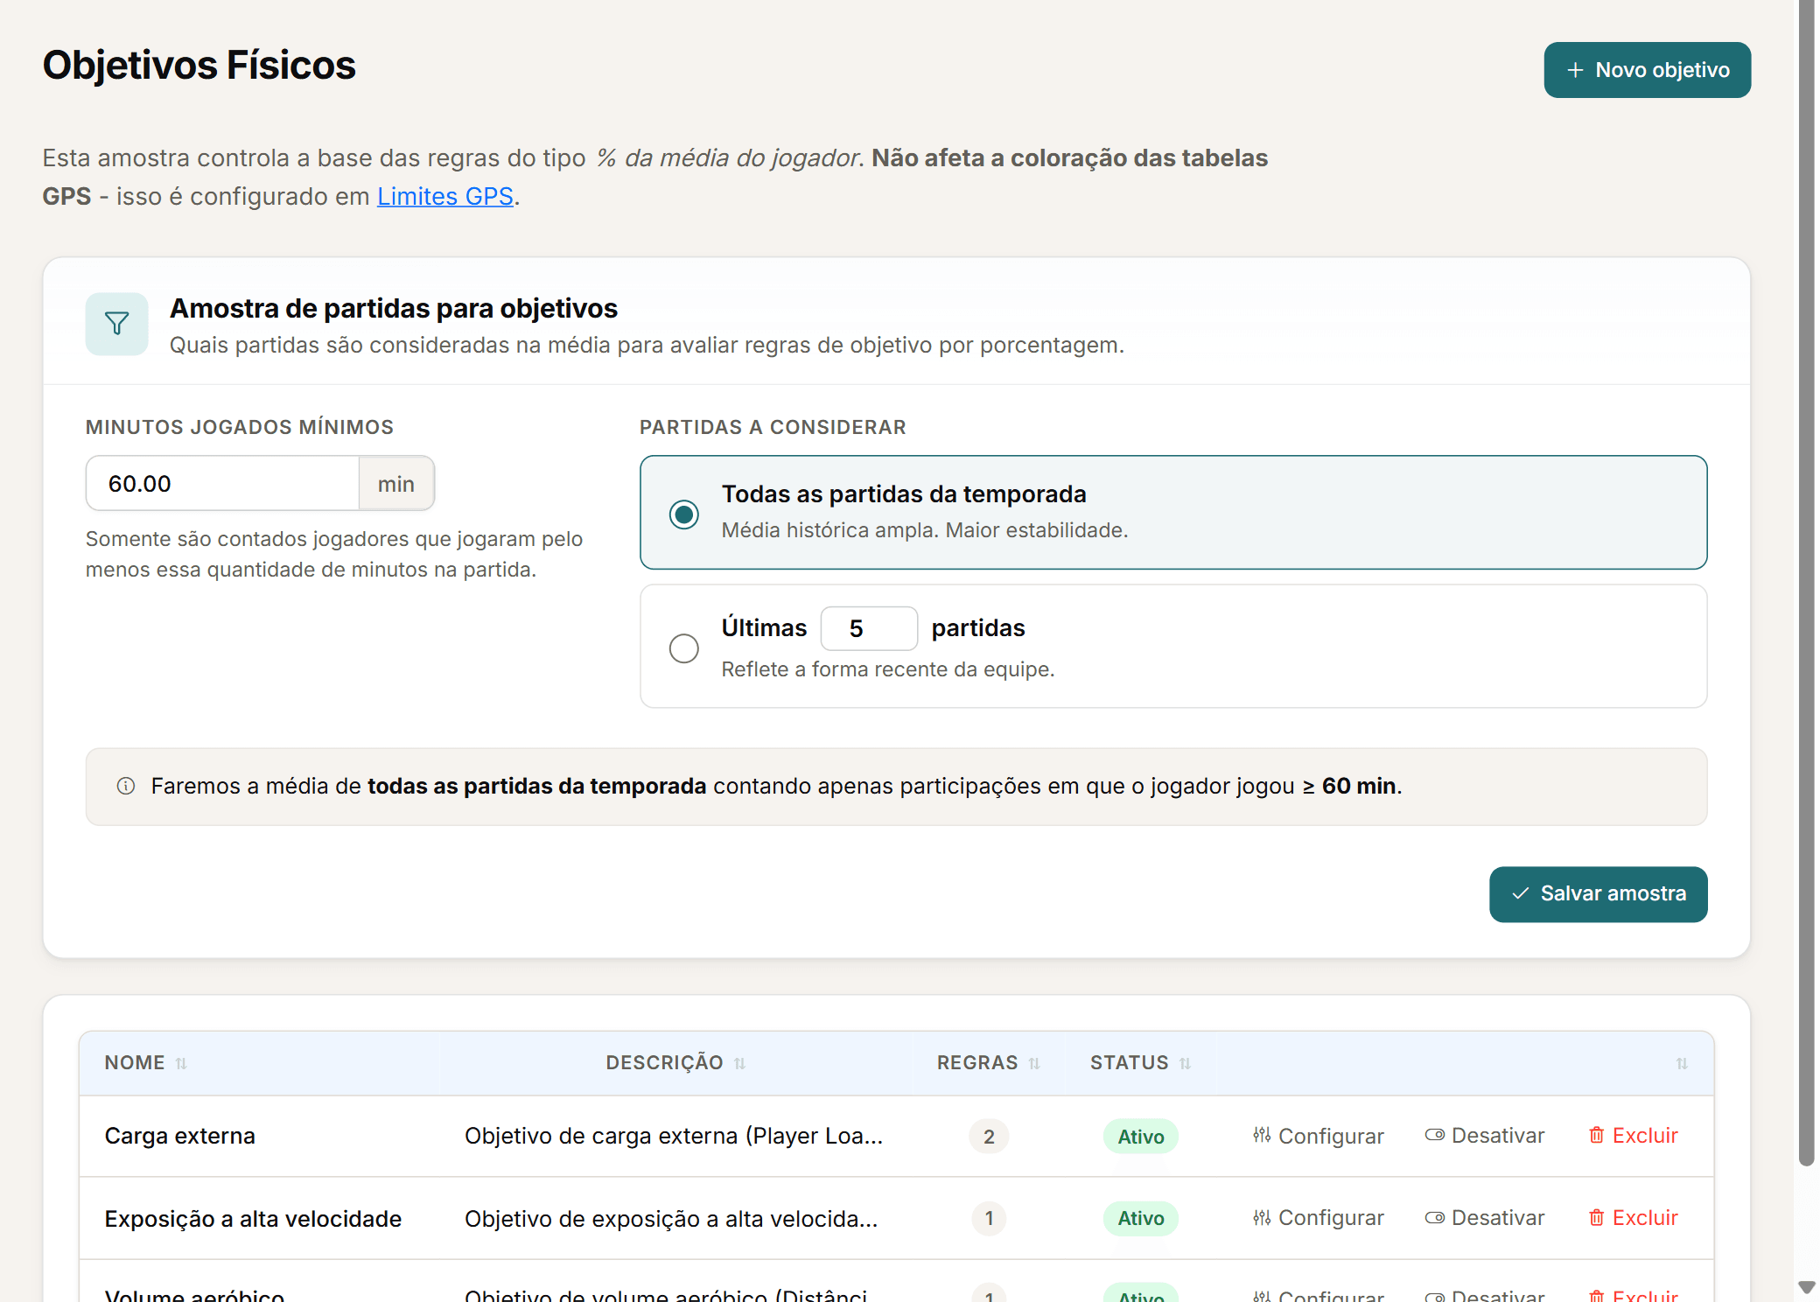
Task: Click the 'min' unit label next to input
Action: 396,483
